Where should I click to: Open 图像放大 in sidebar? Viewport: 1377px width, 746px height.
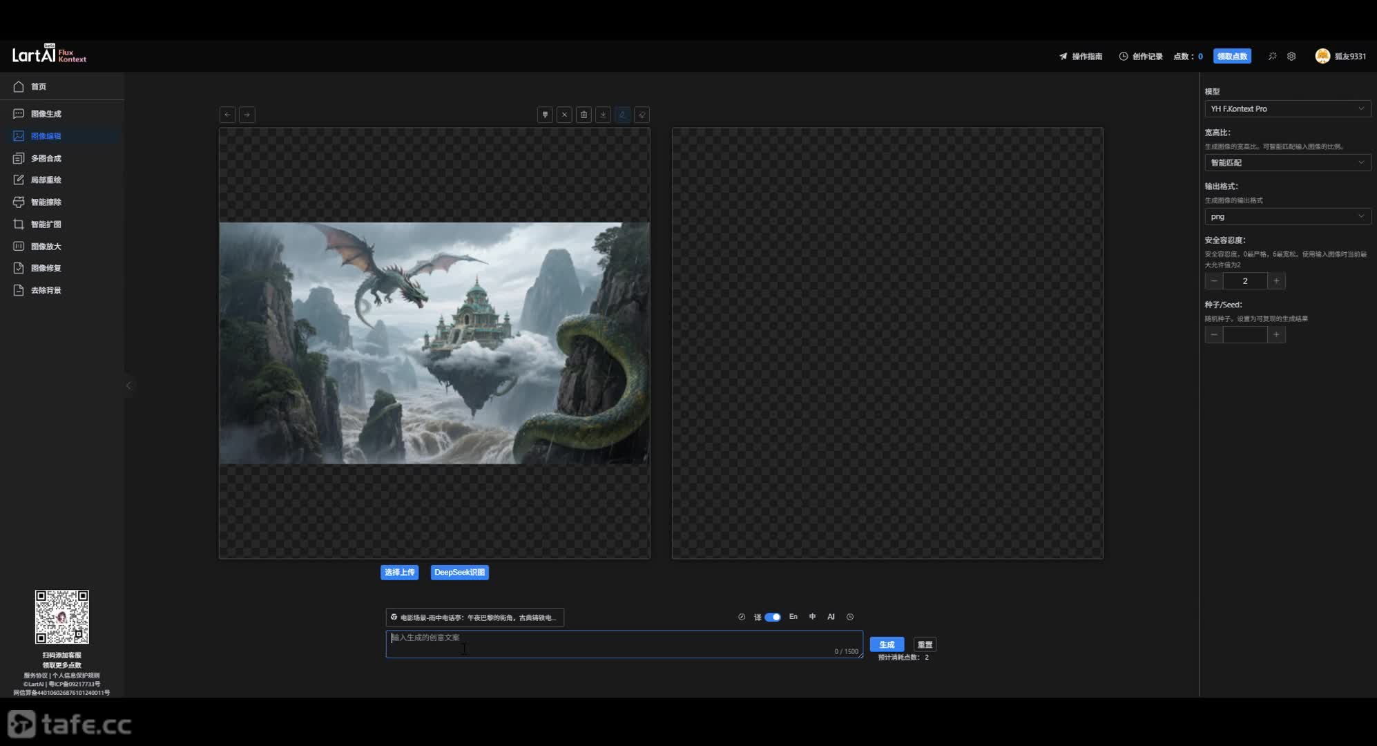pyautogui.click(x=62, y=246)
